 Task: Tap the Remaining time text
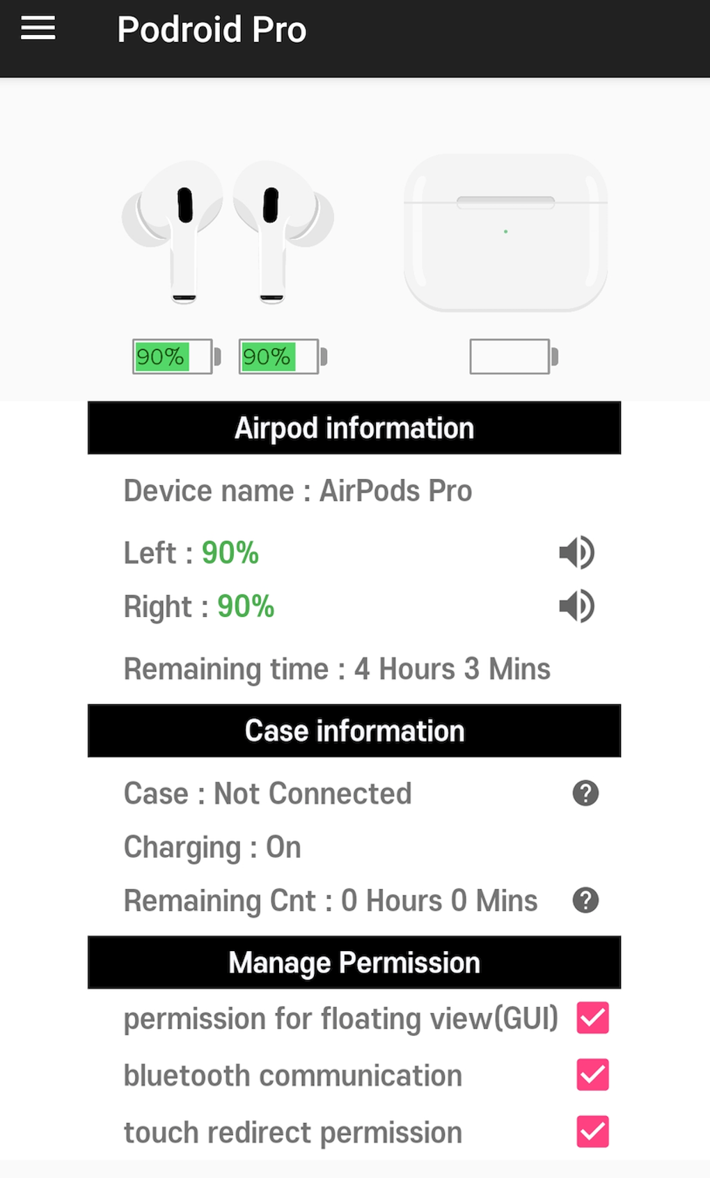tap(337, 669)
